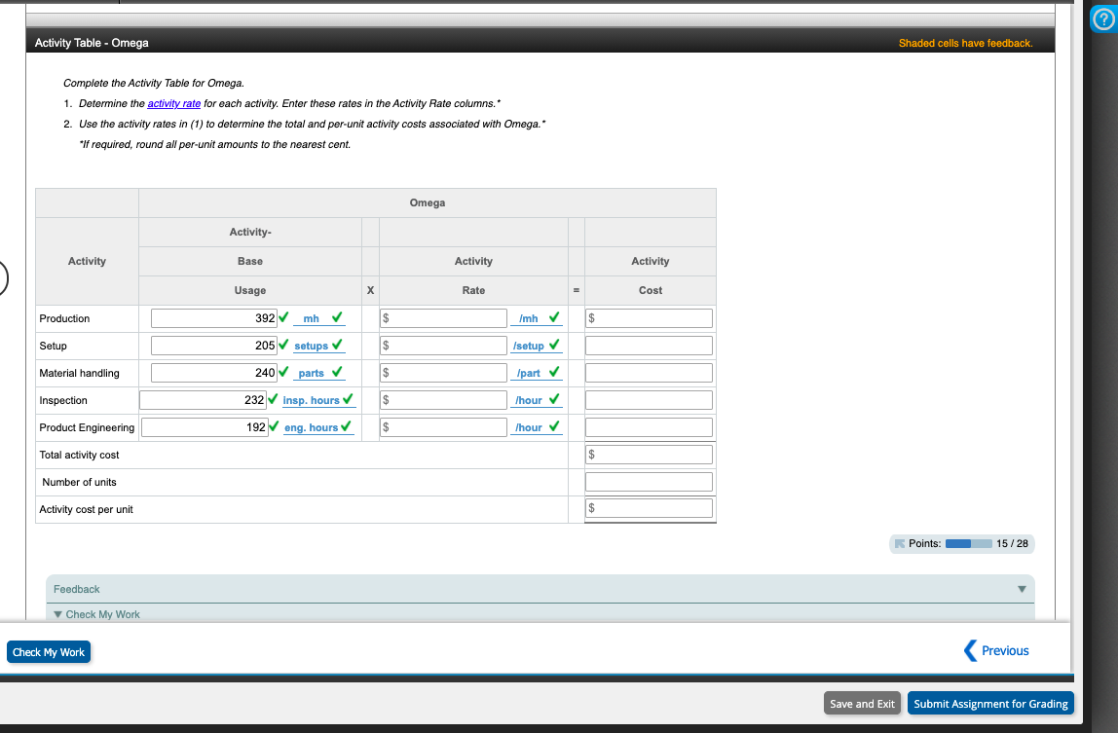Click the Number of units input field

click(x=649, y=480)
